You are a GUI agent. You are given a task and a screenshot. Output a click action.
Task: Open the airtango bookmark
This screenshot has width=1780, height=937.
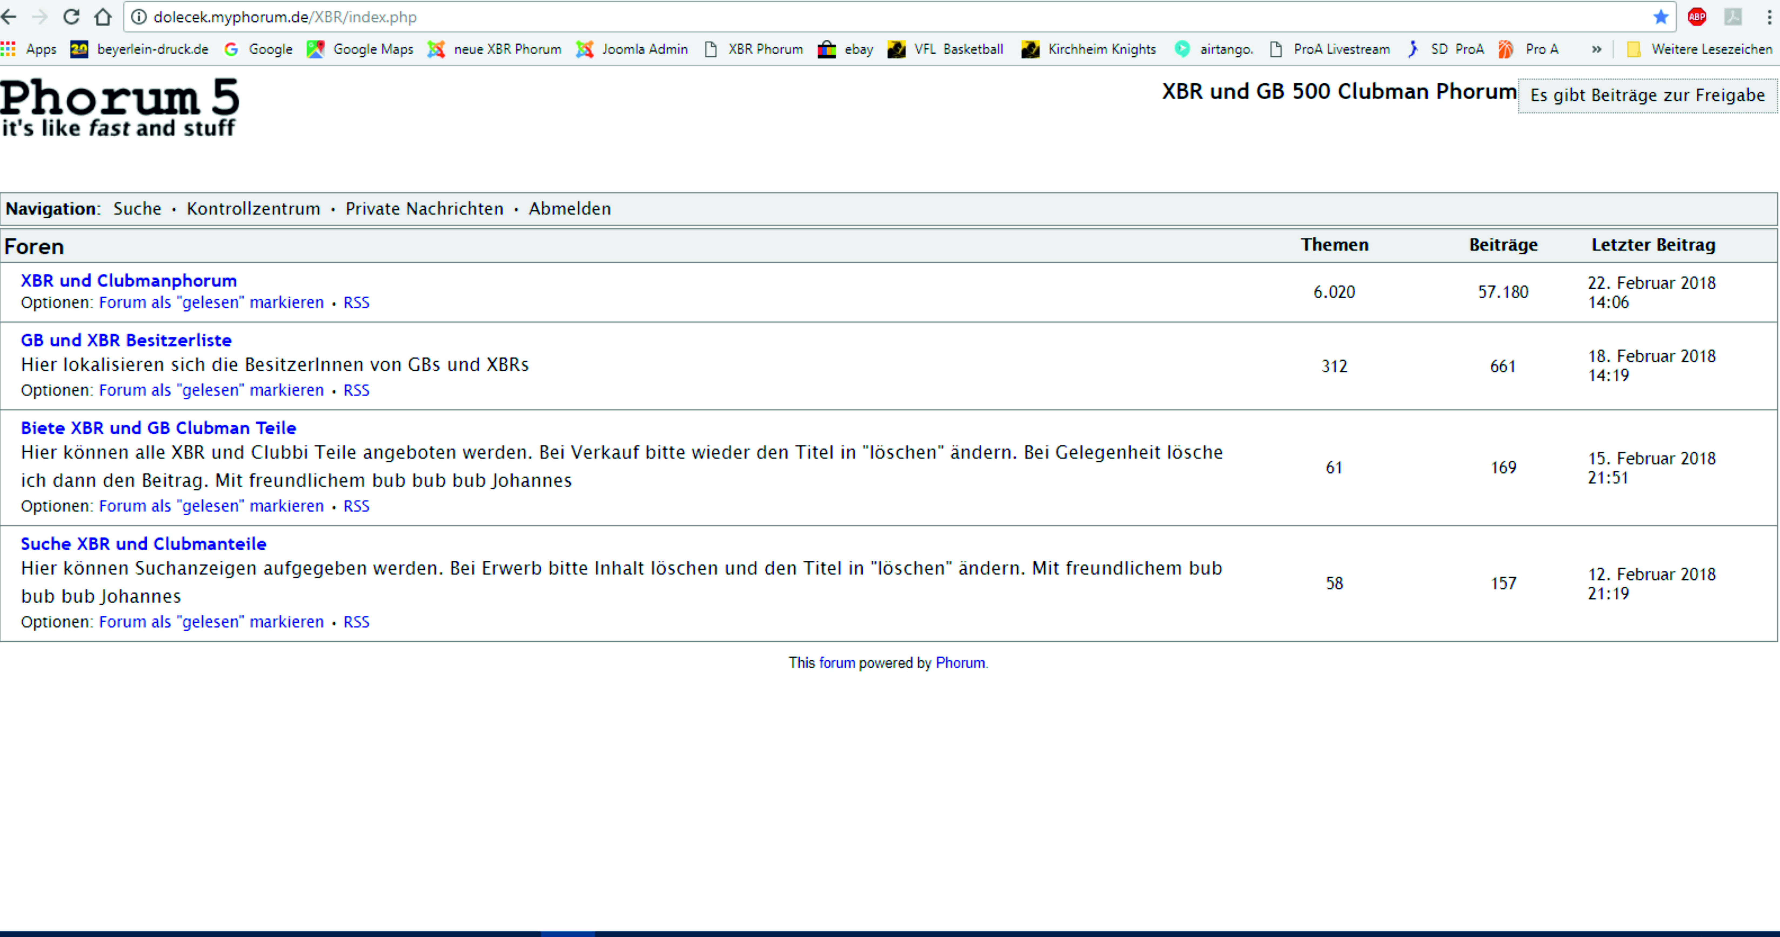[1214, 49]
